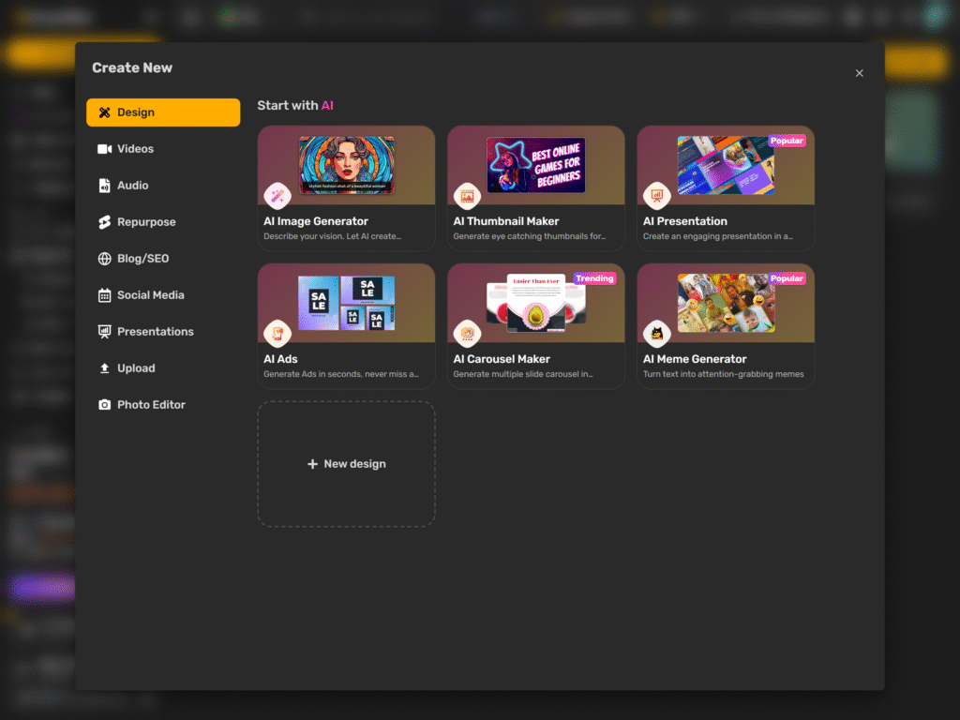
Task: Start a blank New design
Action: pos(346,464)
